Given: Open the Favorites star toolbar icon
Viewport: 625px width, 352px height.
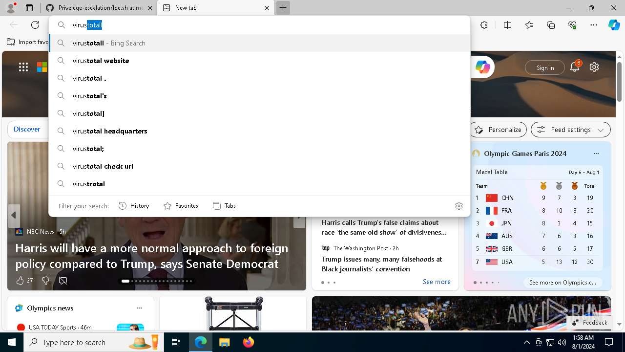Looking at the screenshot, I should pos(529,25).
